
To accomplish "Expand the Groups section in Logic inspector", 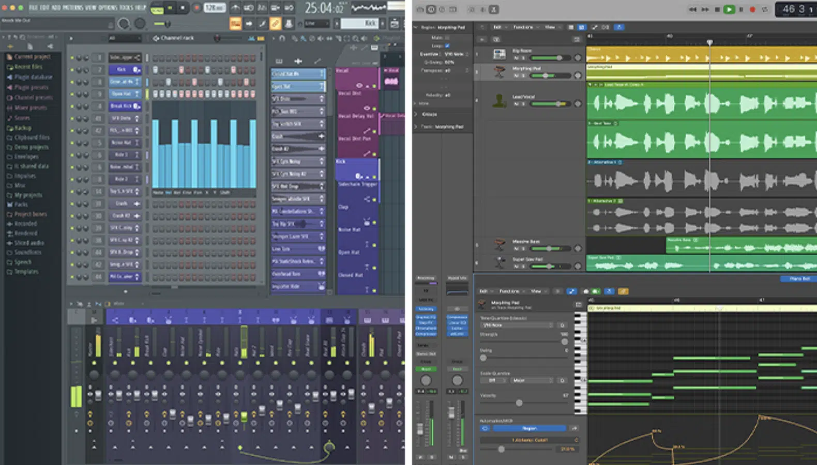I will click(416, 114).
